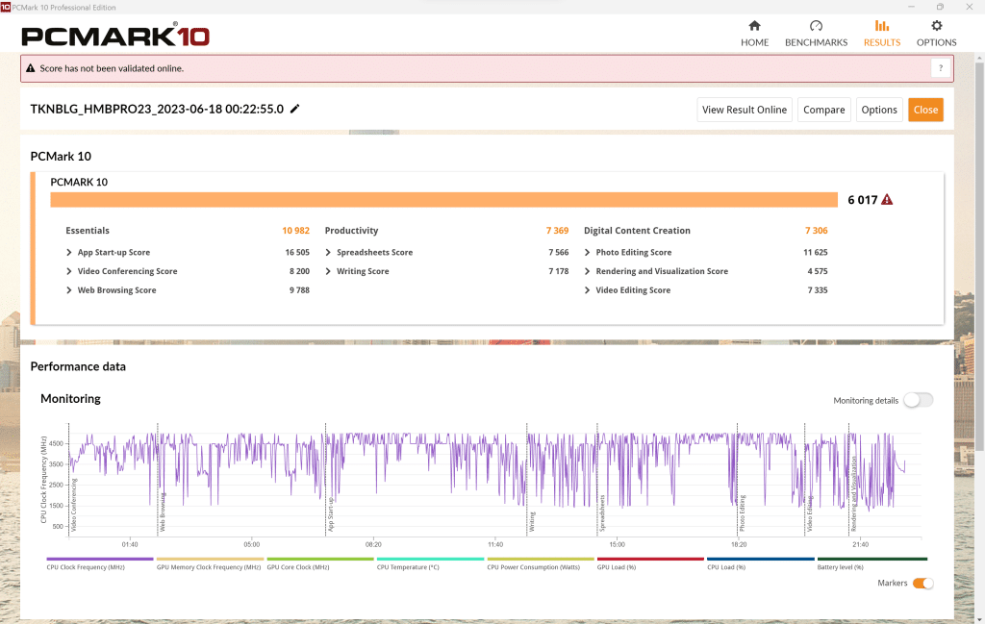Click the Results bar chart icon
The width and height of the screenshot is (985, 624).
(x=882, y=26)
